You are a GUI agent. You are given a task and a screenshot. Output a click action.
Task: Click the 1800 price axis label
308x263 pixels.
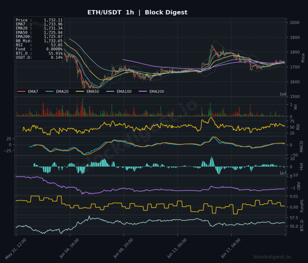click(295, 52)
